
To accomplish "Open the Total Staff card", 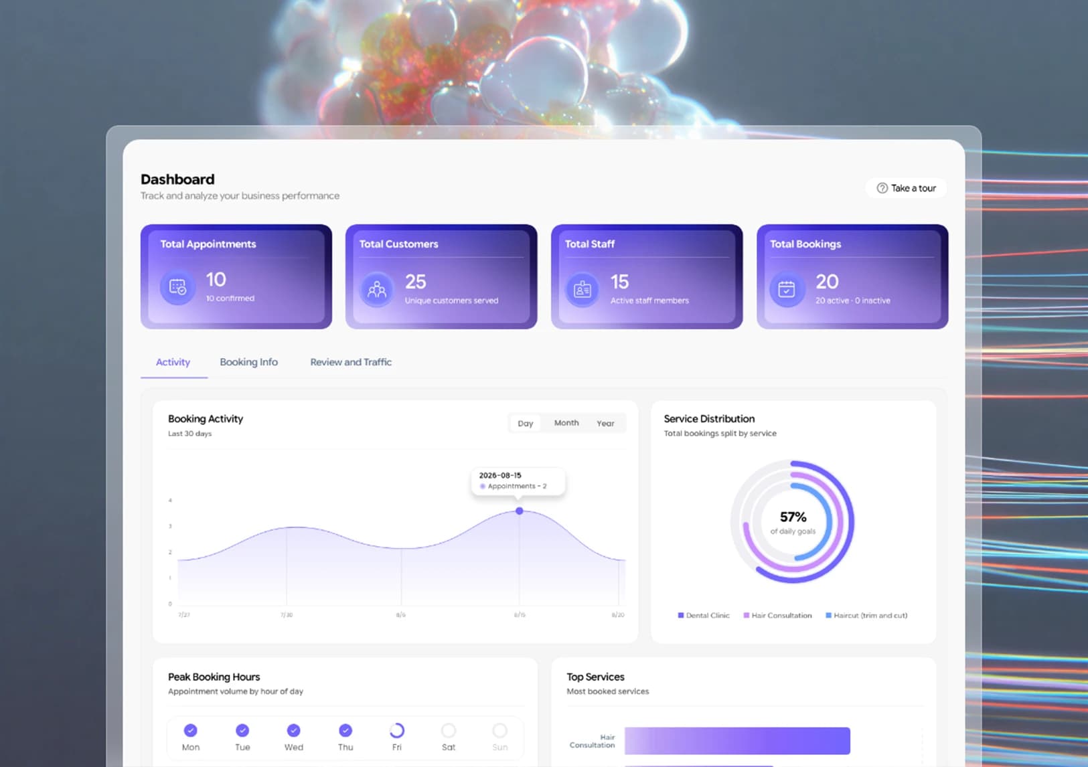I will [x=647, y=276].
